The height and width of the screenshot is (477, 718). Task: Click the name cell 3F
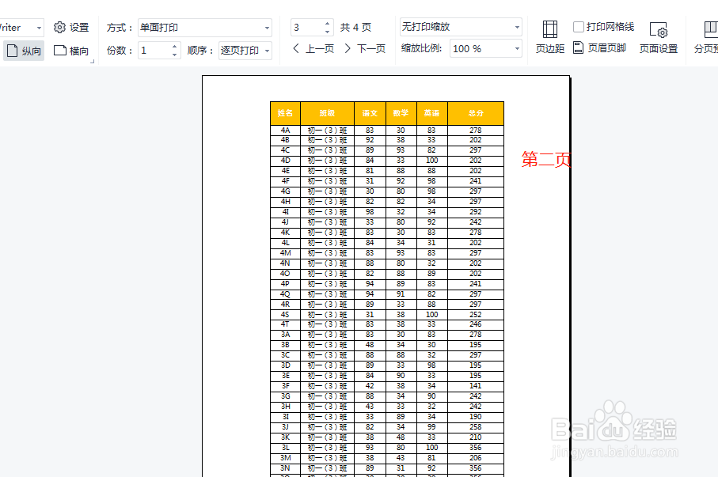coord(285,386)
